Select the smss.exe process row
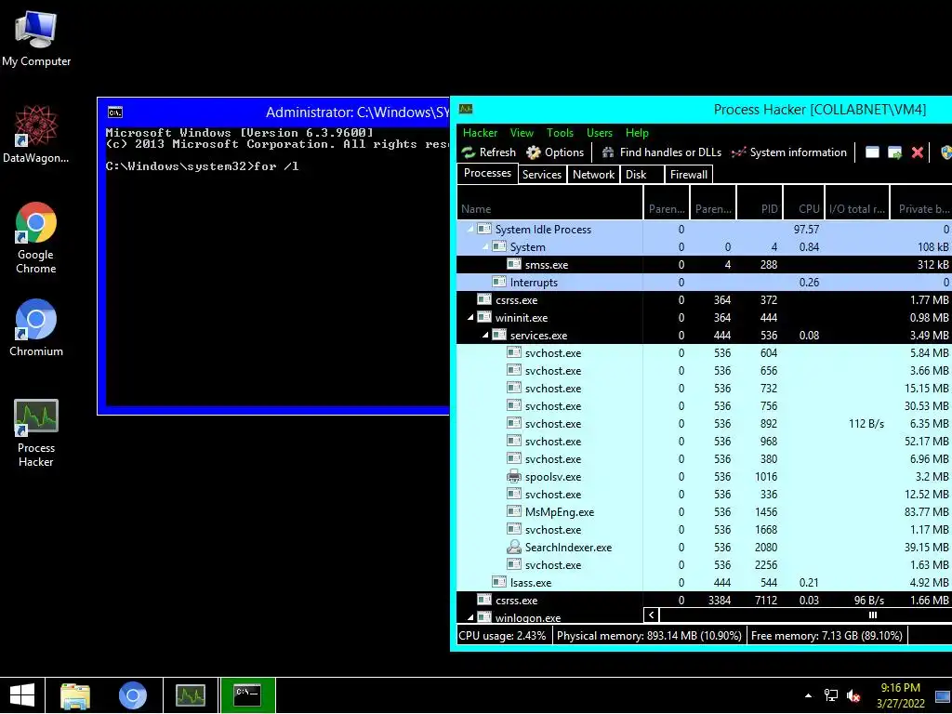Screen dimensions: 952x714 (x=705, y=264)
